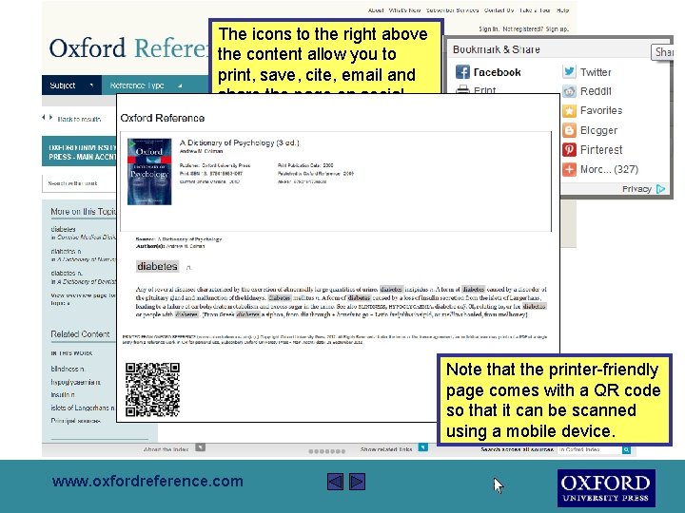Click the Print printer icon

[x=462, y=90]
